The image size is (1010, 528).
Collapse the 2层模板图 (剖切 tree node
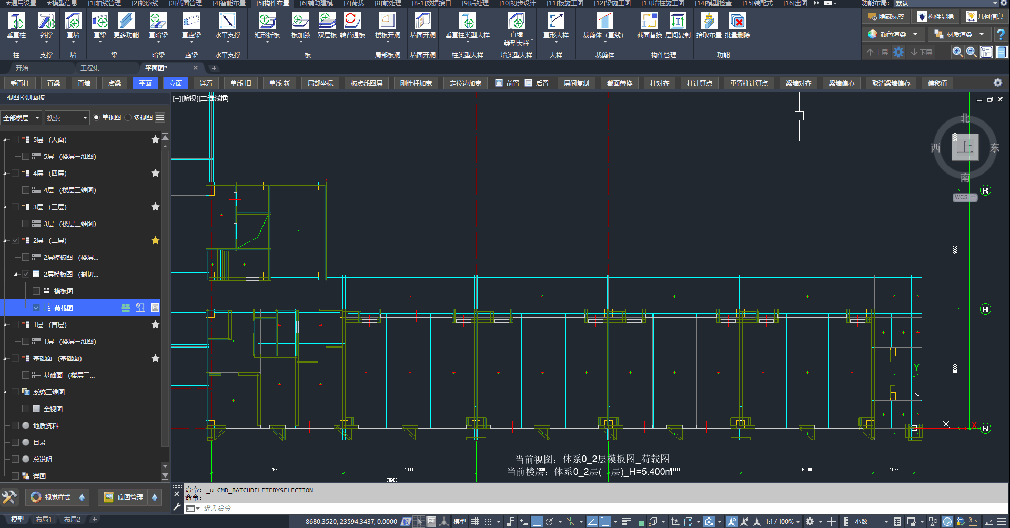[x=16, y=274]
